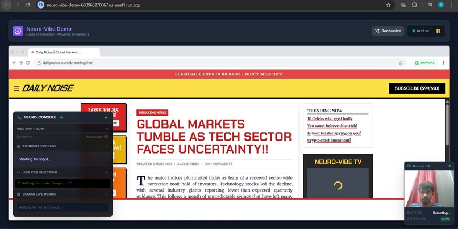The width and height of the screenshot is (458, 229).
Task: Open the Chrome extensions puzzle icon
Action: (x=414, y=5)
